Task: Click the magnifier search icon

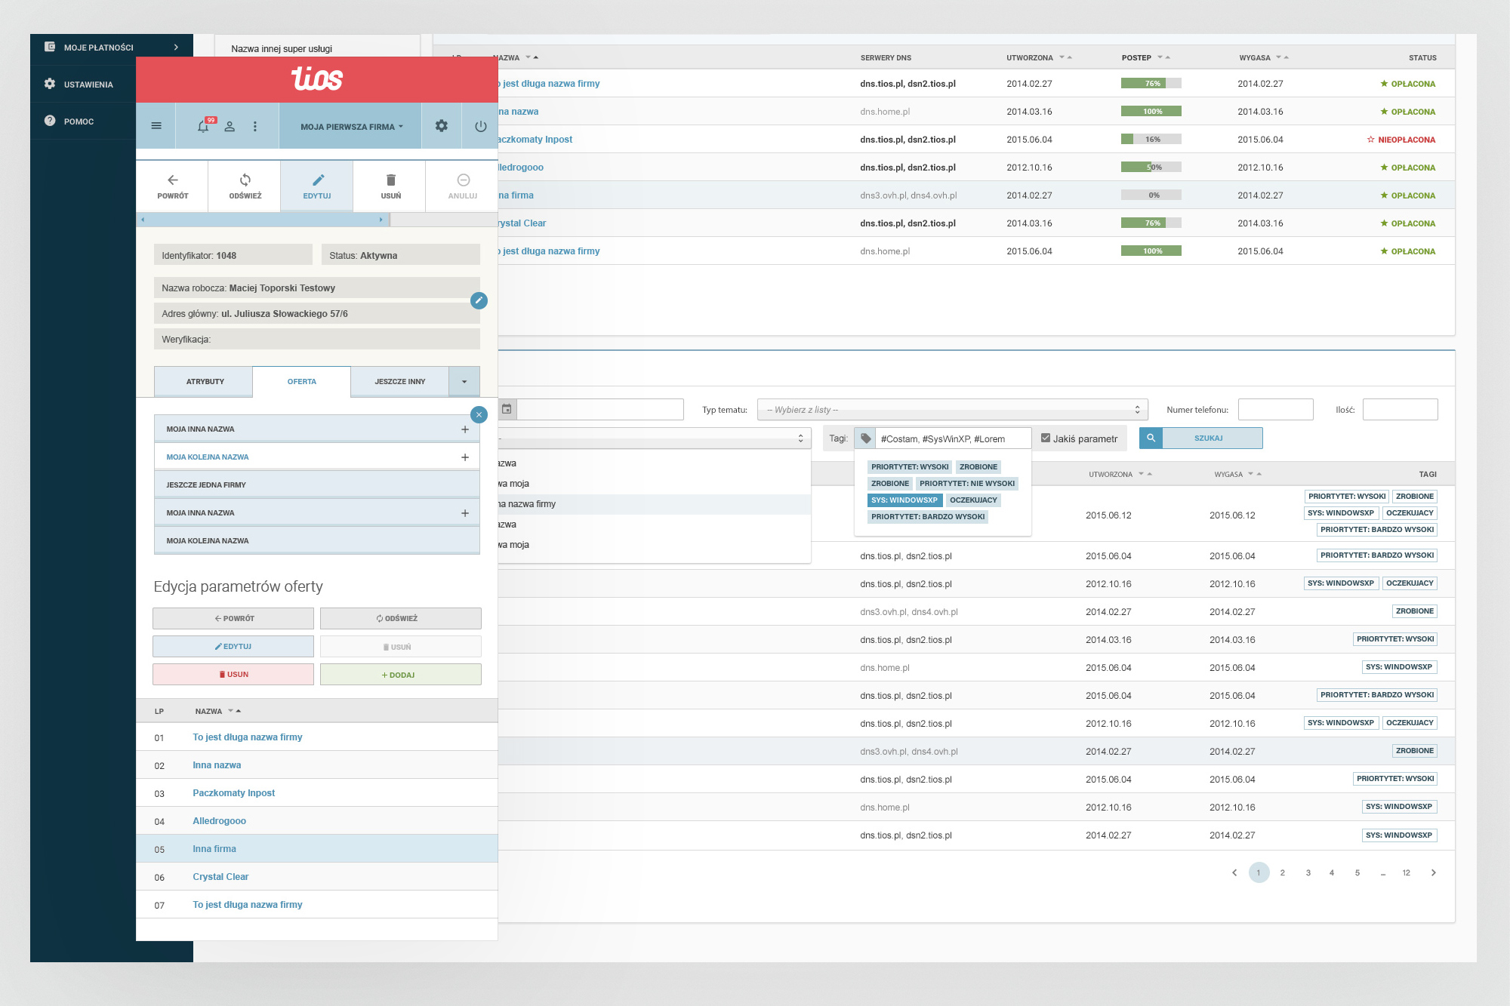Action: tap(1151, 438)
